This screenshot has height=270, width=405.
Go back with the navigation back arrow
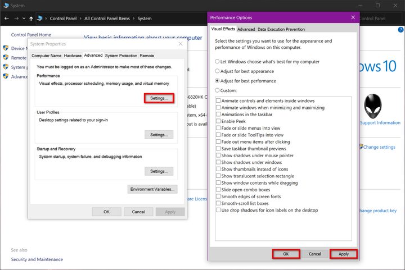click(x=7, y=19)
